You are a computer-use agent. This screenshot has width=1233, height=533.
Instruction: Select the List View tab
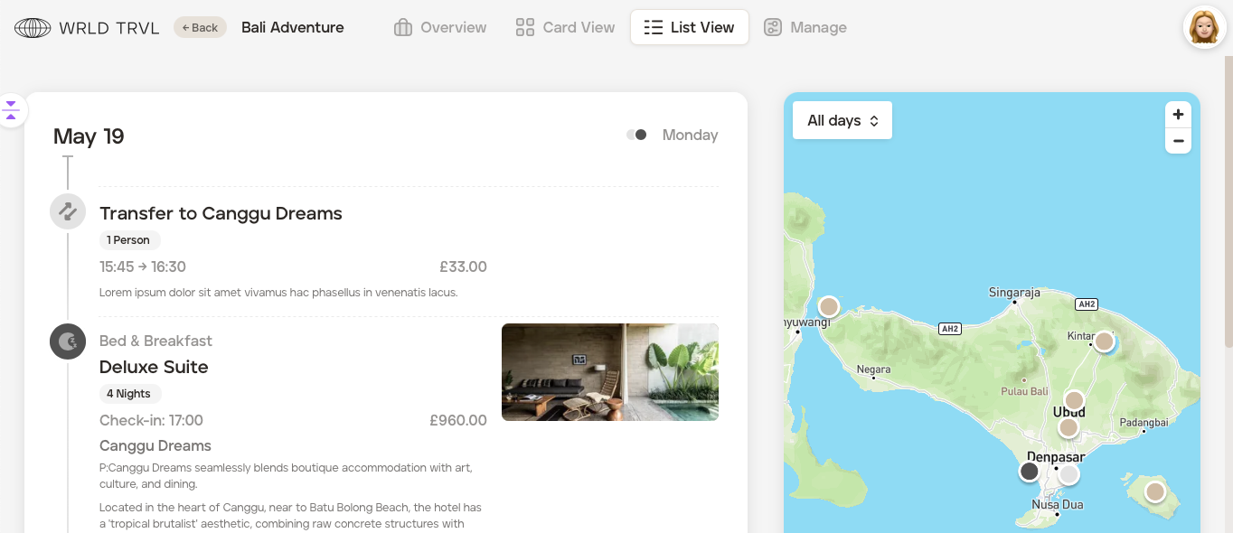(689, 27)
